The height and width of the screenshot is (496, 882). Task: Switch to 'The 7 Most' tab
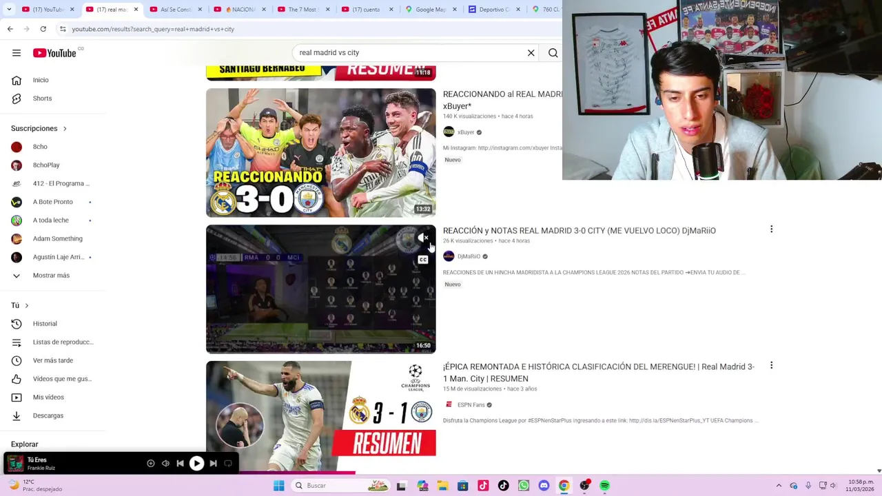coord(303,10)
